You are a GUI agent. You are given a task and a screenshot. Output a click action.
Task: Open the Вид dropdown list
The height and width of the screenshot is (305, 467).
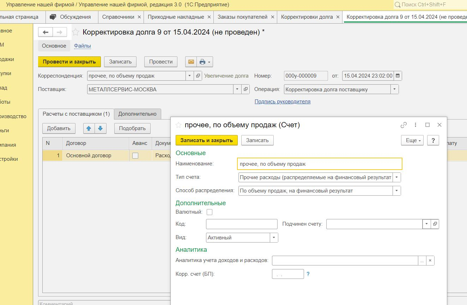point(274,238)
